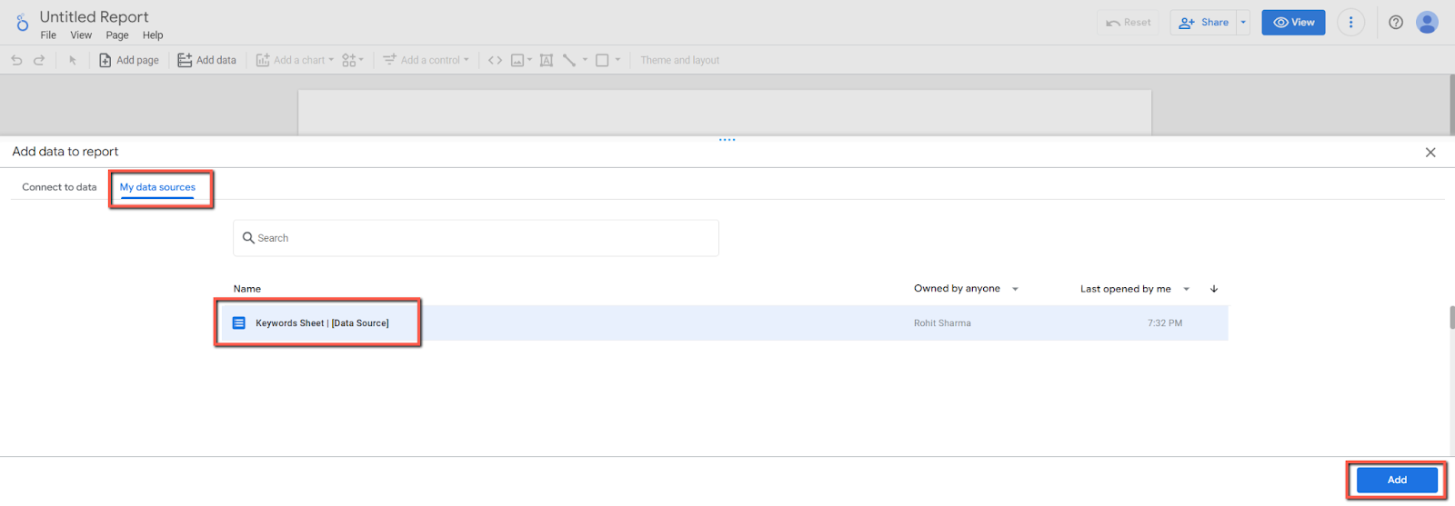
Task: Open Add a chart dropdown
Action: coord(295,60)
